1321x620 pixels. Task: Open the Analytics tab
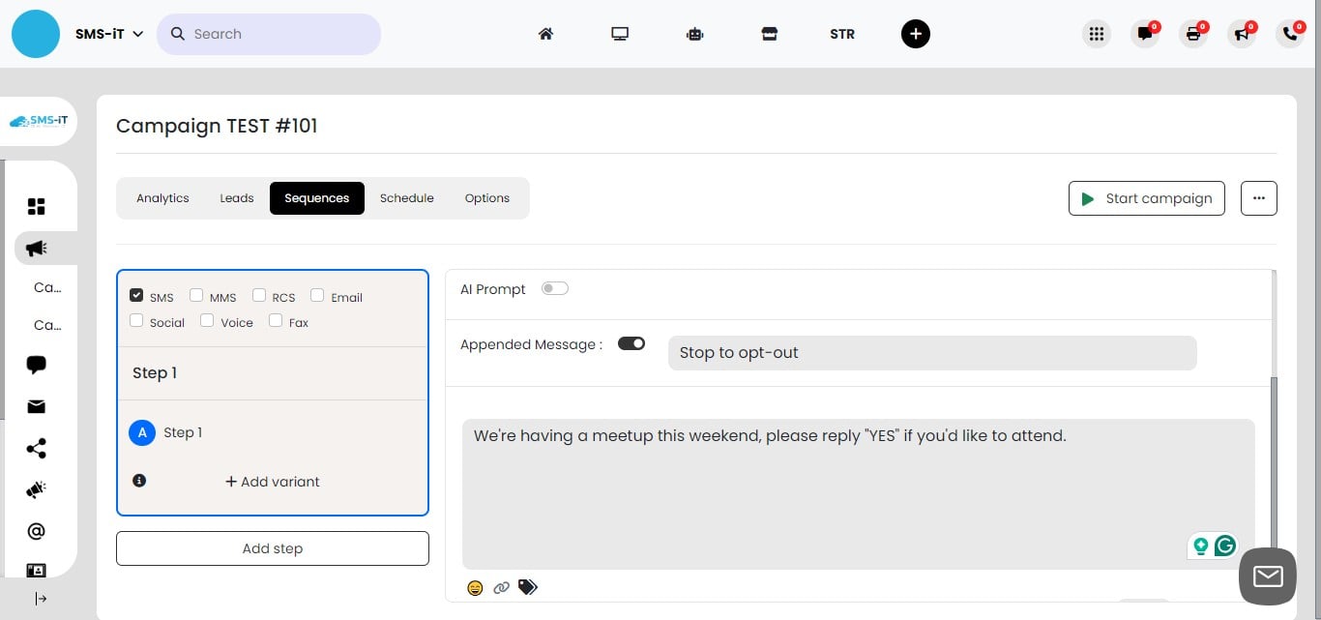161,198
